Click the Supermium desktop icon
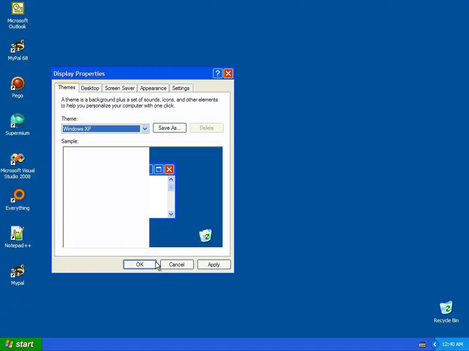Viewport: 469px width, 351px height. [17, 125]
